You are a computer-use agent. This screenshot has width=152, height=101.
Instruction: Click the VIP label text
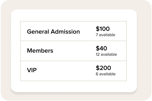tap(32, 70)
